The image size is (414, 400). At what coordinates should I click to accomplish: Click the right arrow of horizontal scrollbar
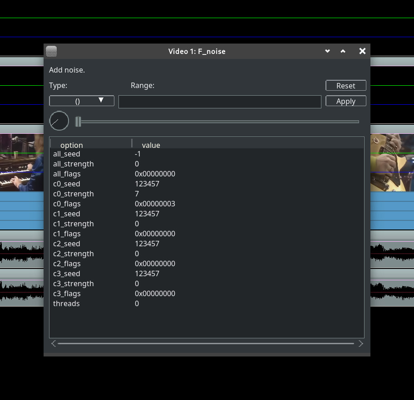(361, 344)
